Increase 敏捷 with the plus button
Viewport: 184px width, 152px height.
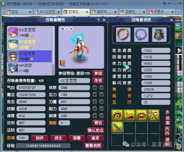(95, 116)
